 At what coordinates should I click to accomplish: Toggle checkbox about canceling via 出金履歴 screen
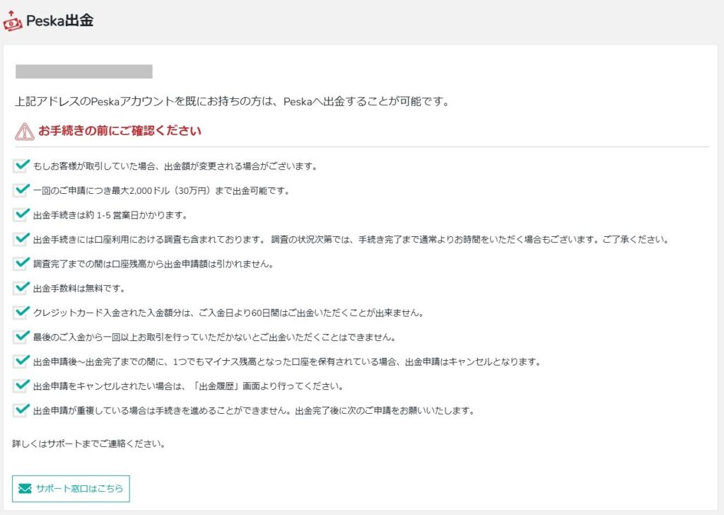(x=21, y=386)
